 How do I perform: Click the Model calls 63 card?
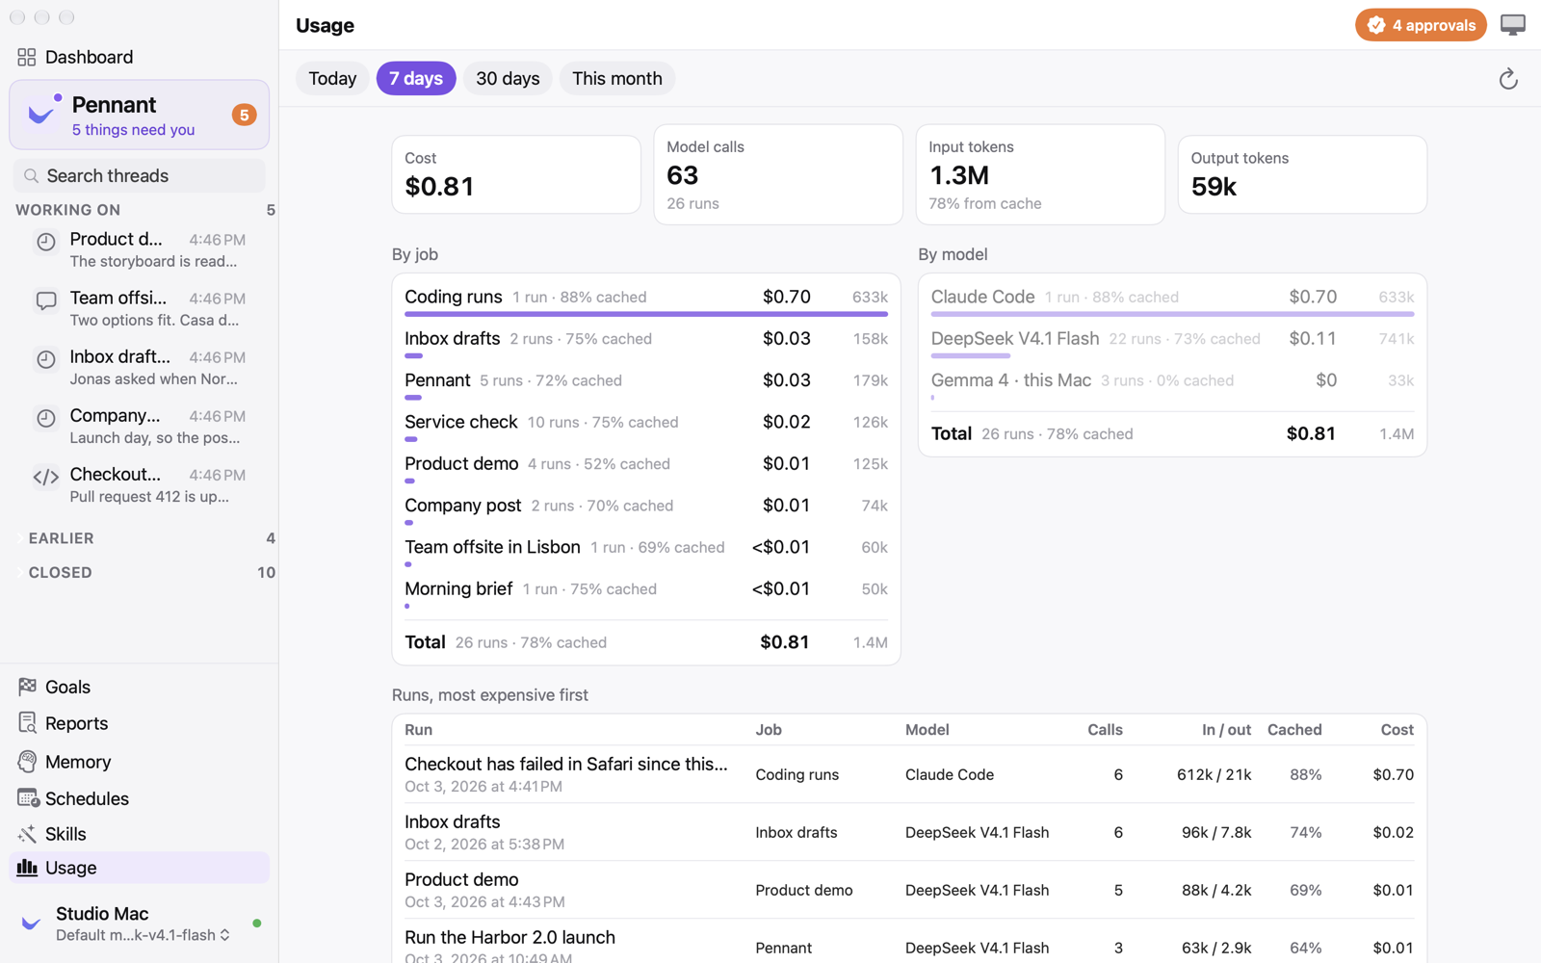[x=778, y=174]
